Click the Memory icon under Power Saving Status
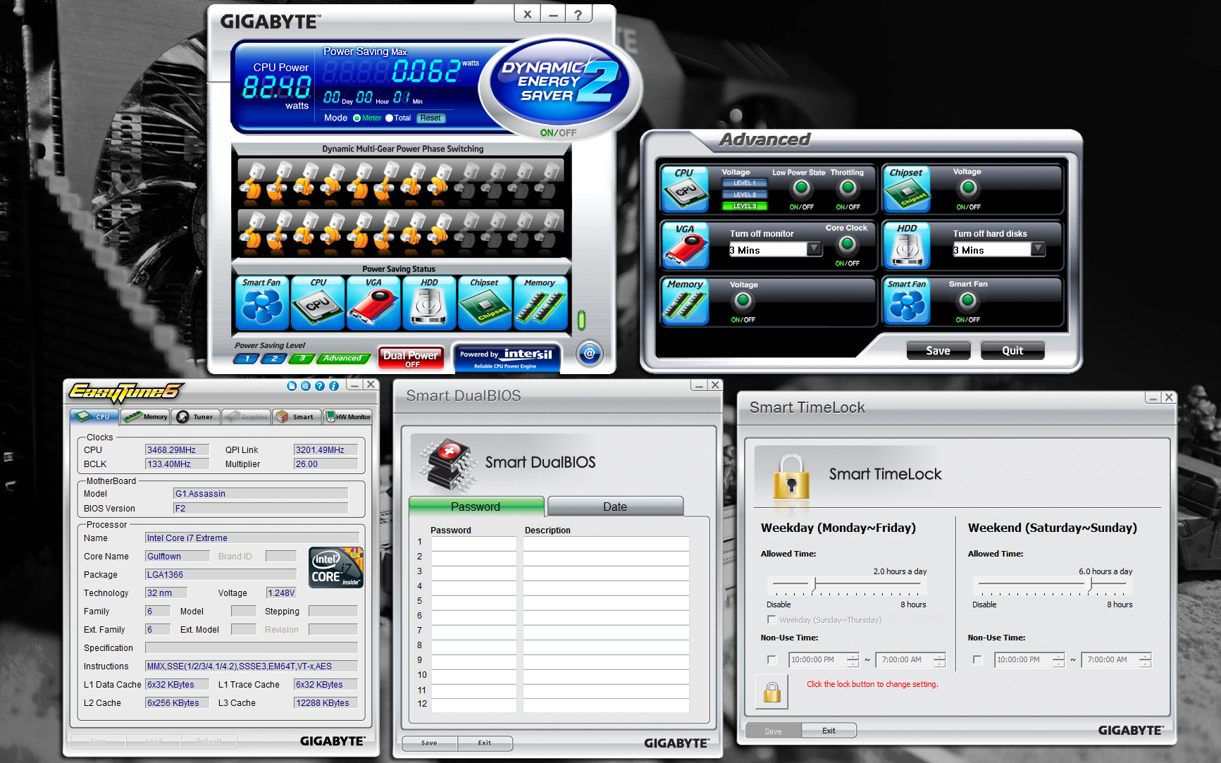This screenshot has height=763, width=1221. (540, 303)
